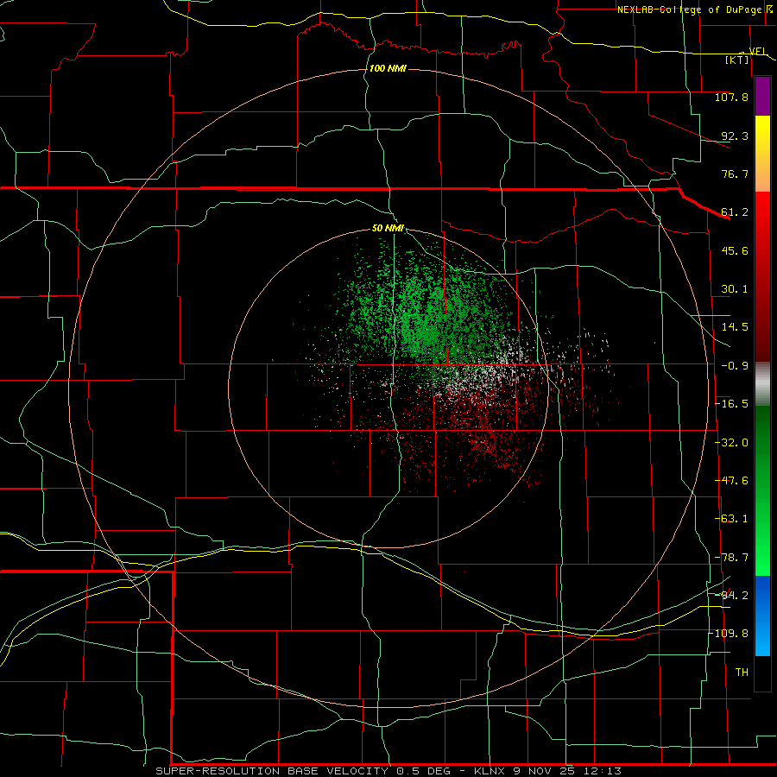Click the gray zero-velocity segment of color bar
Viewport: 777px width, 777px height.
(x=762, y=384)
